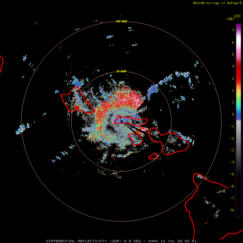
Task: Click the -5 value on color scale
Action: [232, 174]
